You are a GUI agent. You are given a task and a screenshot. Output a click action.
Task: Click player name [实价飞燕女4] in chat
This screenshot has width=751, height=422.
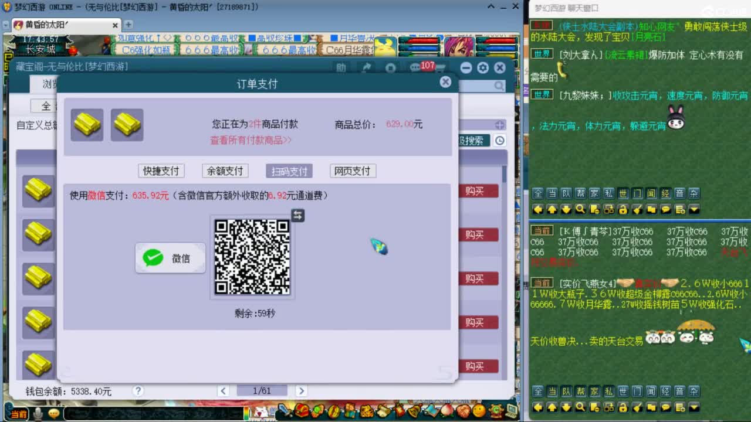pos(587,284)
